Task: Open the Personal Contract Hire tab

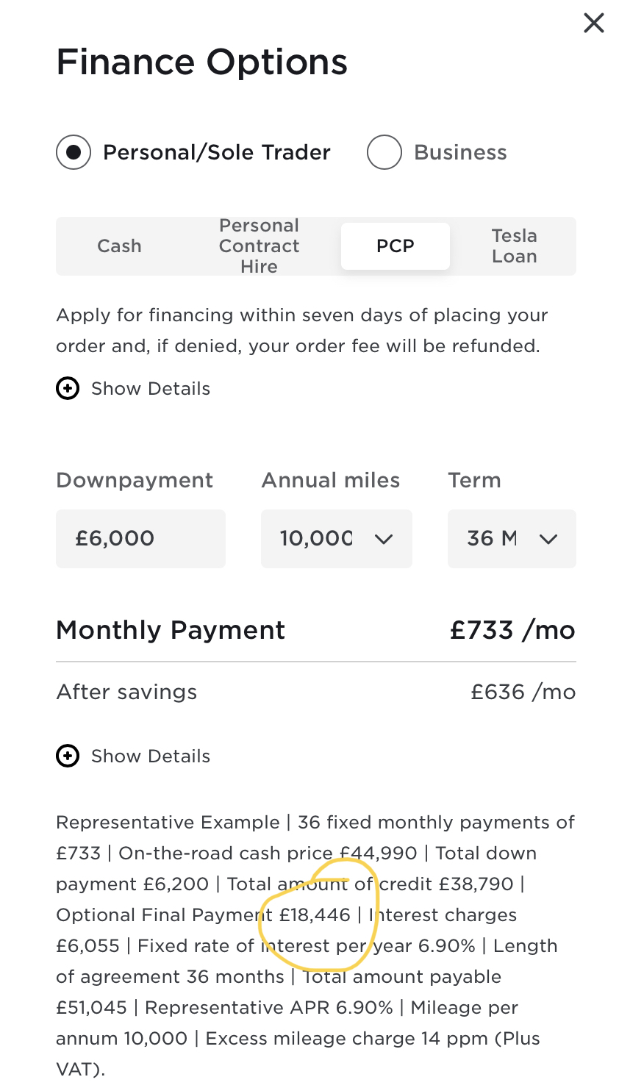Action: [259, 246]
